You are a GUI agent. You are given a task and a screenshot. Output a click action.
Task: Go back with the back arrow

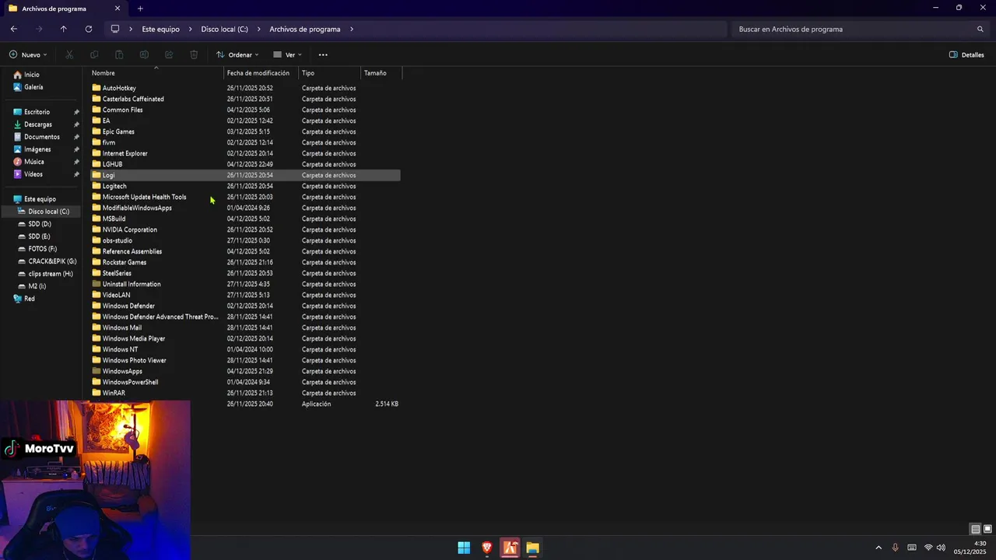(x=14, y=29)
